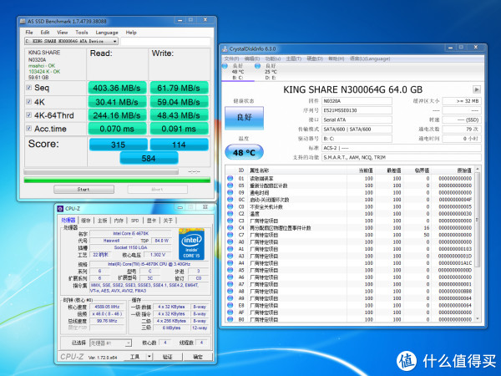The width and height of the screenshot is (501, 376).
Task: Click the CPU-Z title bar icon
Action: point(60,209)
